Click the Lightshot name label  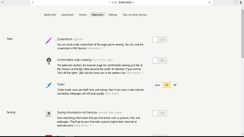coord(78,39)
